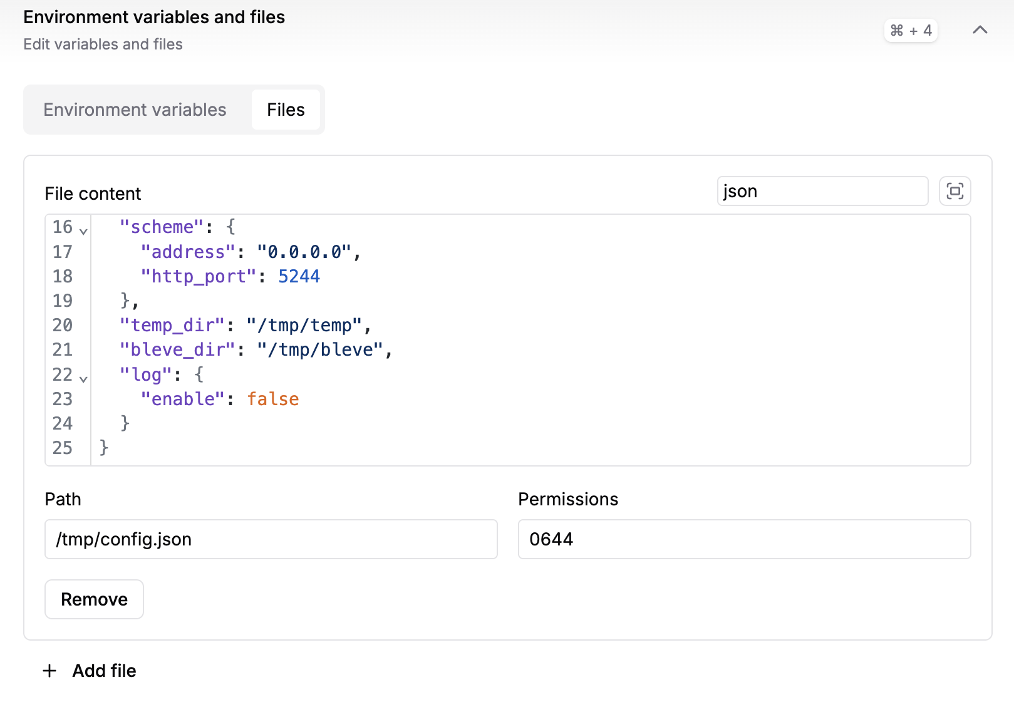Click the Path field containing /tmp/config.json
This screenshot has width=1014, height=707.
[271, 539]
